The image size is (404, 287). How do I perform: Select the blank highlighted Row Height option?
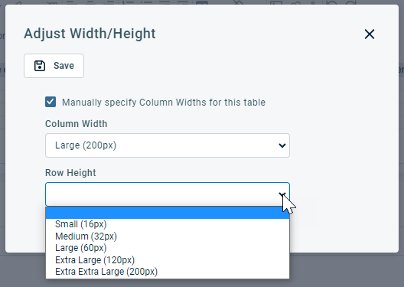pos(168,213)
